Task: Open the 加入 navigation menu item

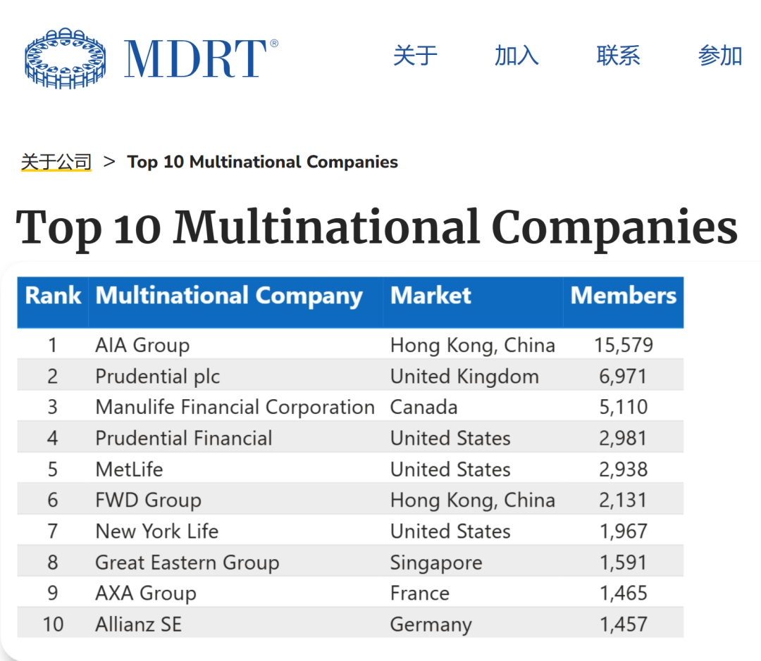Action: [x=516, y=56]
